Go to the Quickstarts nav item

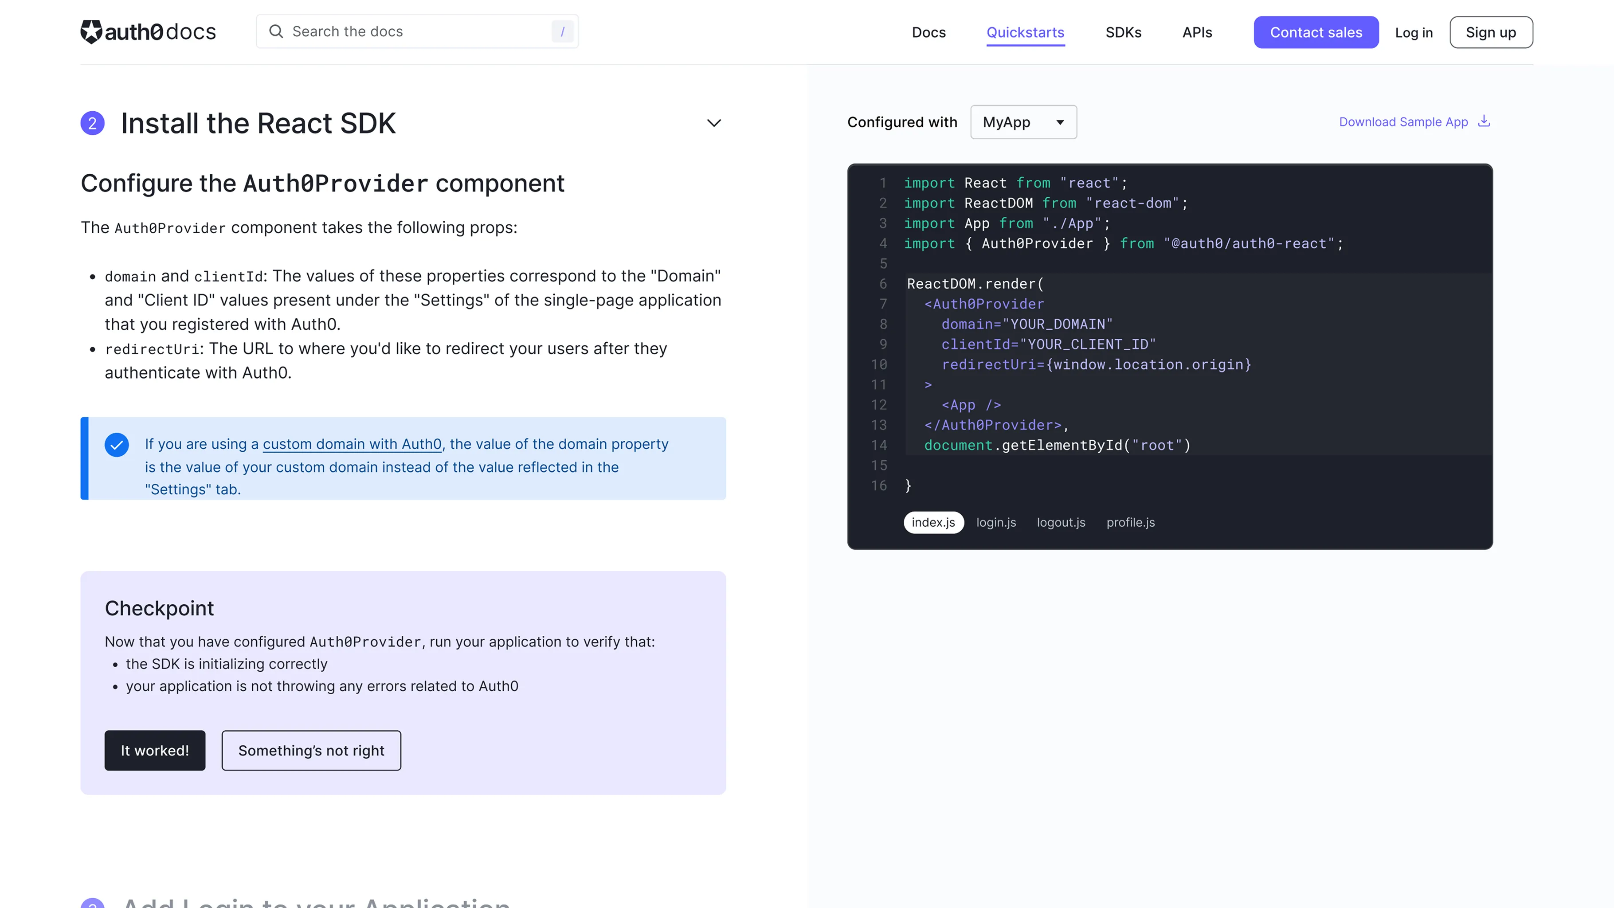point(1025,32)
